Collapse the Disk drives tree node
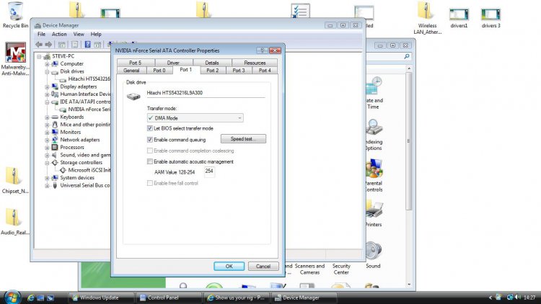Image resolution: width=541 pixels, height=304 pixels. pos(47,71)
